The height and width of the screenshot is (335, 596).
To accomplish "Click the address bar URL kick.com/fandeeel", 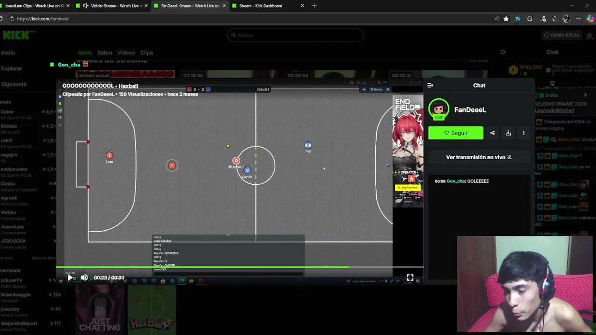I will click(42, 19).
